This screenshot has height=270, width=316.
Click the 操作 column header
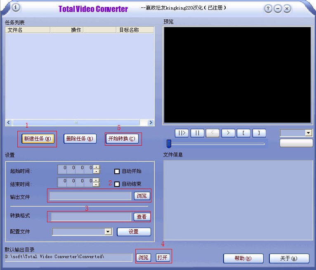point(67,30)
